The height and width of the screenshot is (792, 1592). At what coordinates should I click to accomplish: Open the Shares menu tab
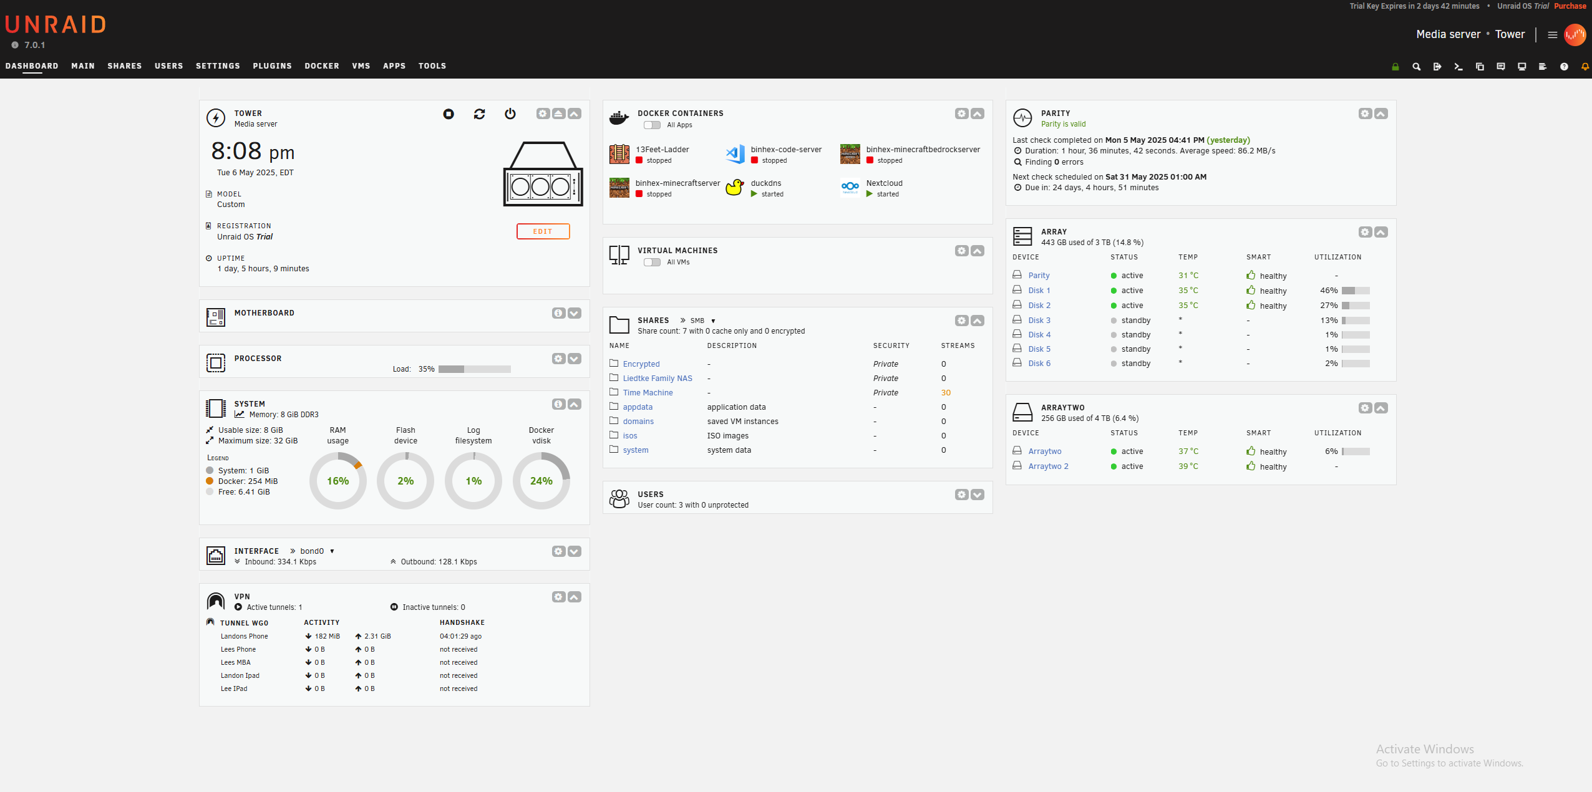125,66
